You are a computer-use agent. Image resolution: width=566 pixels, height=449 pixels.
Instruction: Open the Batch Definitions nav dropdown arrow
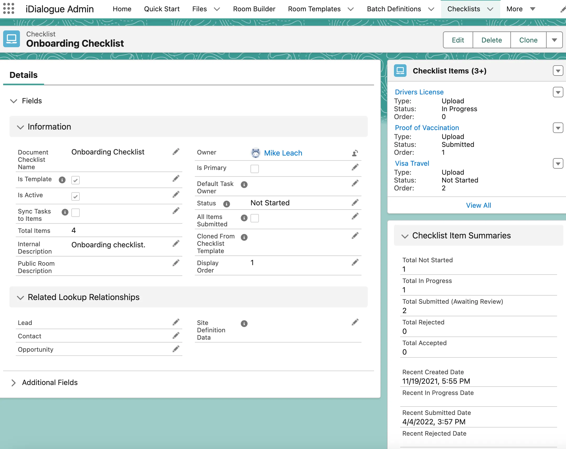(x=431, y=9)
